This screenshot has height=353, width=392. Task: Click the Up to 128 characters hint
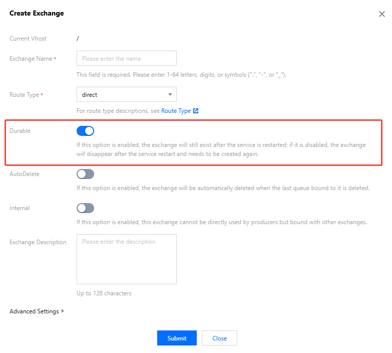point(104,293)
